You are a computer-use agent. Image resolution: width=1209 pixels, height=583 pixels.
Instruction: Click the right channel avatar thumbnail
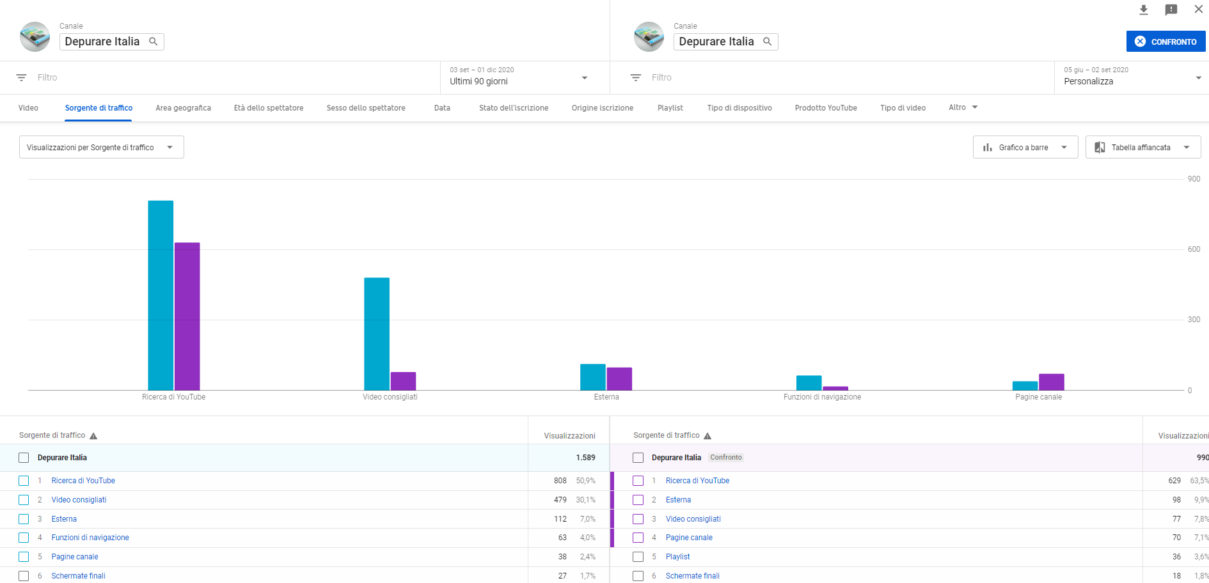[649, 36]
